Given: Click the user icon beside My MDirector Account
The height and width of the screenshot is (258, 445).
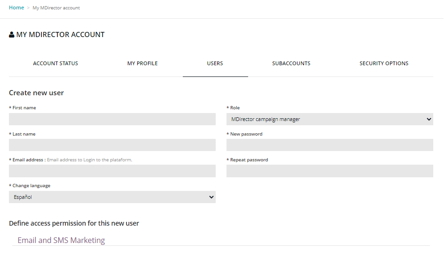Looking at the screenshot, I should coord(12,35).
